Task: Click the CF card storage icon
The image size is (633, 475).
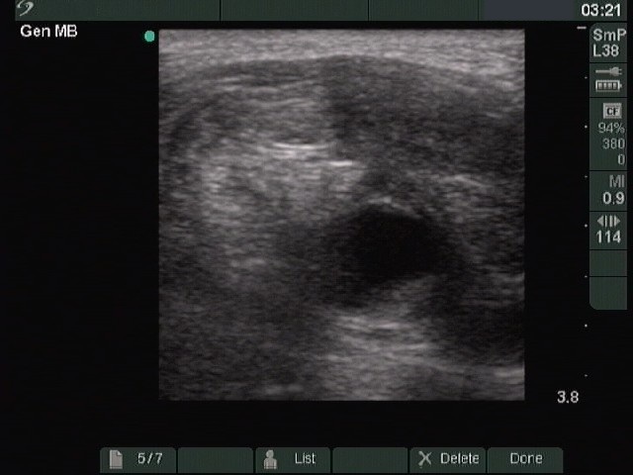Action: [612, 111]
